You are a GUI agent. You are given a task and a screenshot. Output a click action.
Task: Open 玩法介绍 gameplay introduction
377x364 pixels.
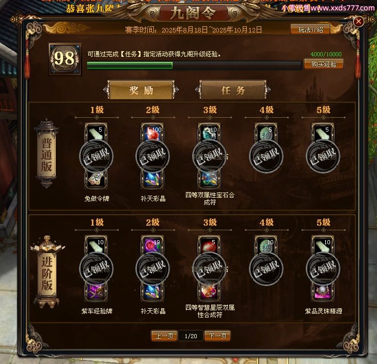point(310,29)
